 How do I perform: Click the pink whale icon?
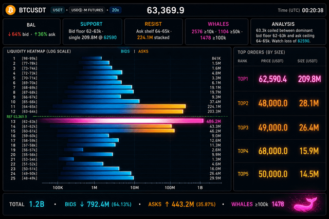[306, 204]
